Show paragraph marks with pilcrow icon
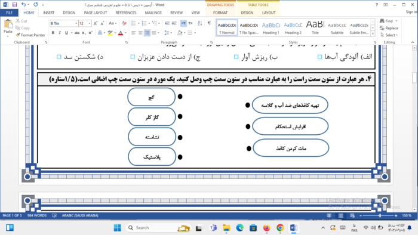The image size is (418, 235). 209,23
